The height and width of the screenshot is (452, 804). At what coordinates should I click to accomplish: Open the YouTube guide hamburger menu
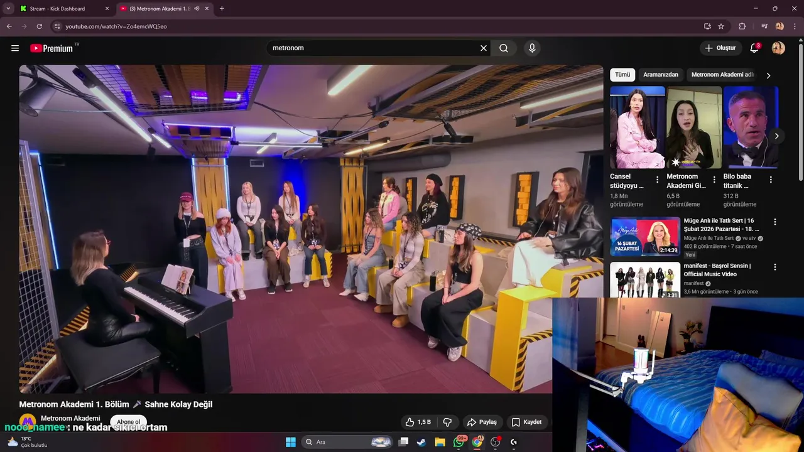[x=15, y=48]
